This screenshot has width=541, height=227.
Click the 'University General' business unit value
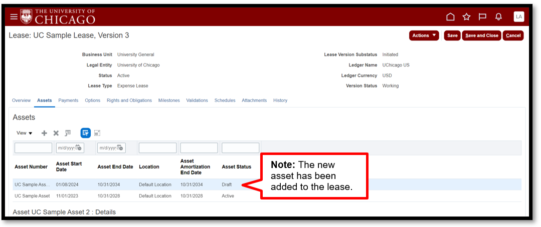[x=135, y=54]
